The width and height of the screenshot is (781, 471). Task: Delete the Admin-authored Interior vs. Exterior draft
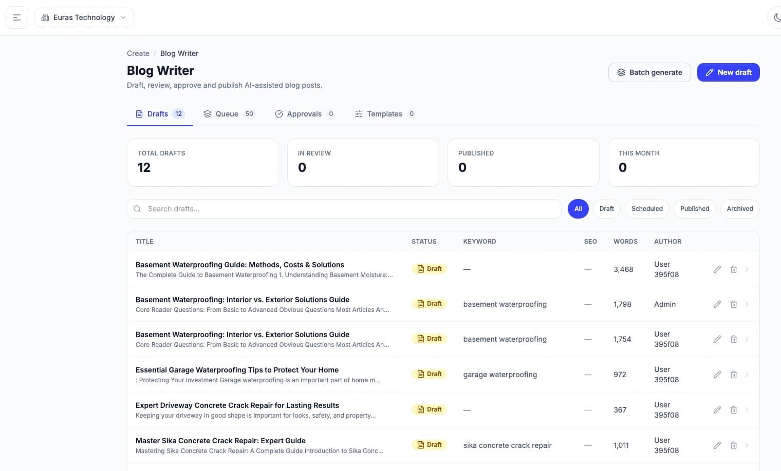click(x=734, y=304)
